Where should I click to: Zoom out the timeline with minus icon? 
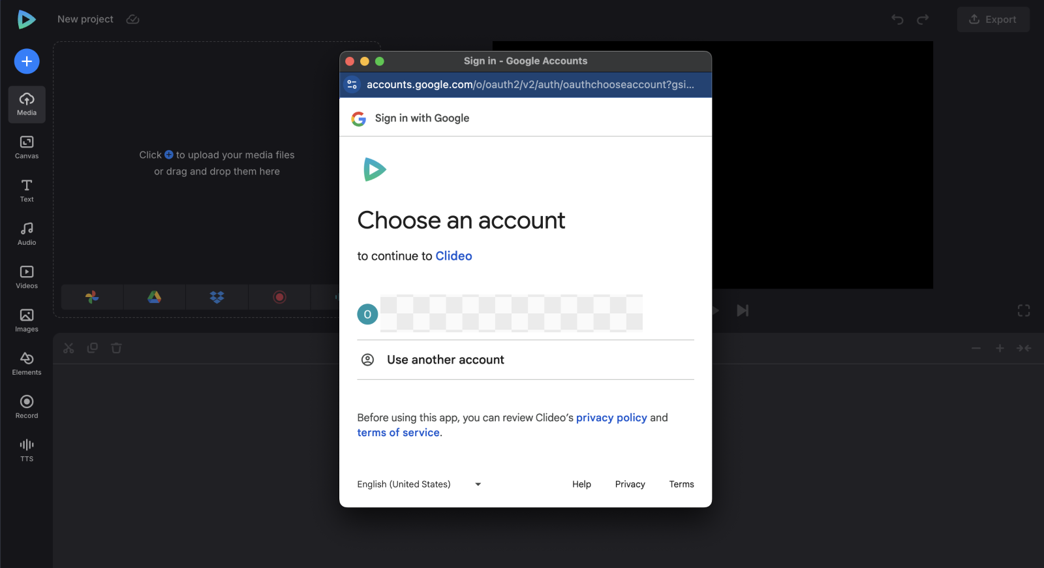point(976,348)
